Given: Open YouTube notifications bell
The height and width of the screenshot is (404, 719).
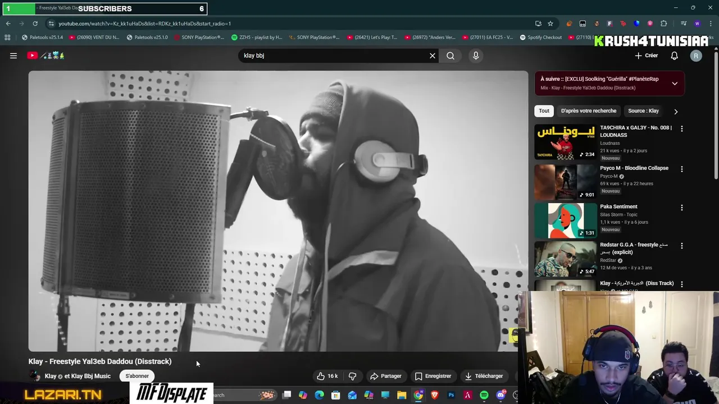Looking at the screenshot, I should point(674,56).
